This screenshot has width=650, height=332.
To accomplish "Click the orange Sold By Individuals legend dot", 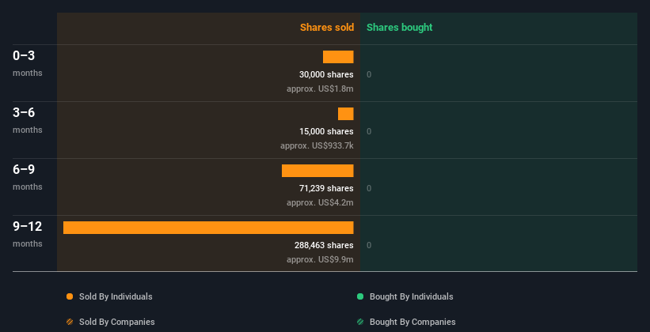I will pyautogui.click(x=70, y=296).
